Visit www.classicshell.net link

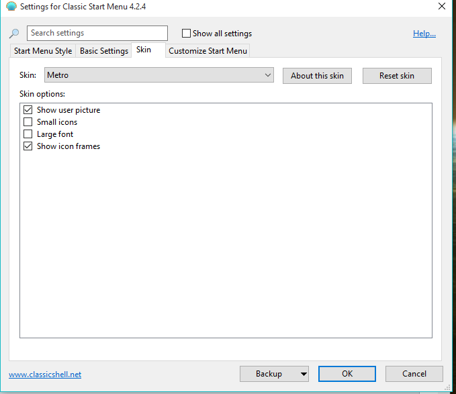click(45, 375)
